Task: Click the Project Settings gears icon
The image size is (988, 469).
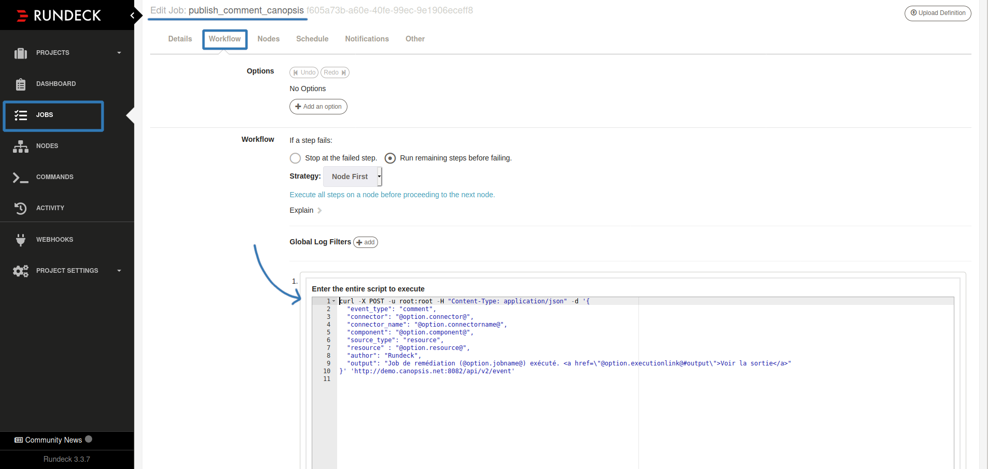Action: pyautogui.click(x=21, y=271)
